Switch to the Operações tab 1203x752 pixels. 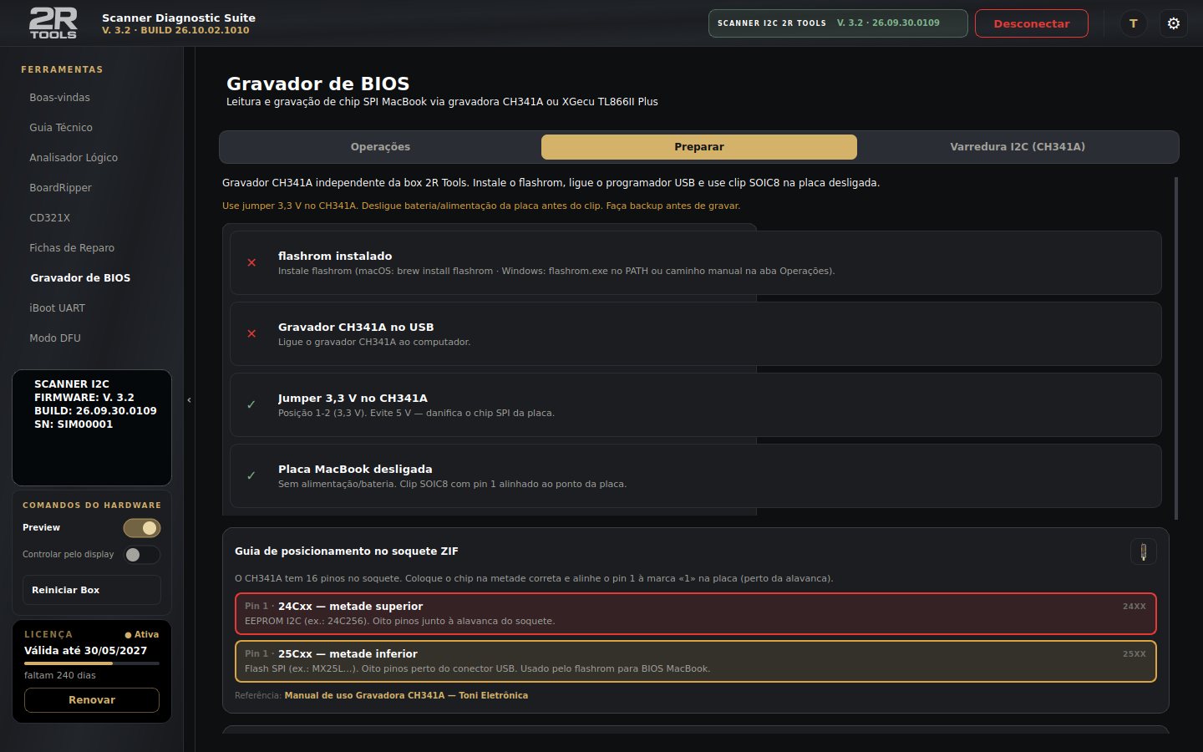pyautogui.click(x=380, y=147)
